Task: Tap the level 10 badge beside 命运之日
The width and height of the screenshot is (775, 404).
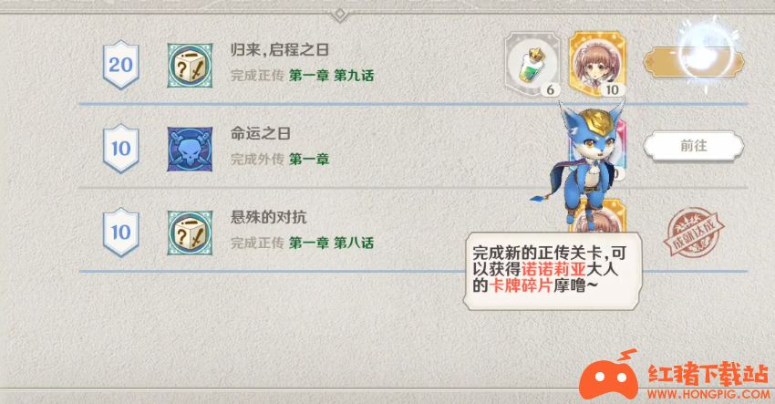Action: click(120, 149)
